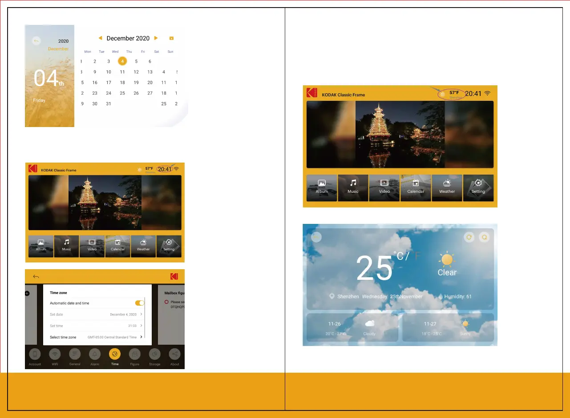
Task: Open the 11-26 Cloudy forecast card
Action: point(352,328)
